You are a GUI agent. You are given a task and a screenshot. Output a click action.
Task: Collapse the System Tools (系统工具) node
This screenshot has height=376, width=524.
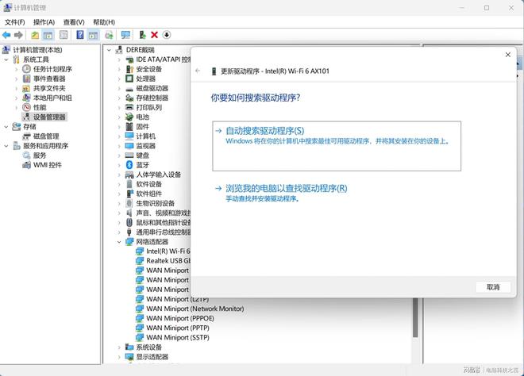tap(6, 59)
